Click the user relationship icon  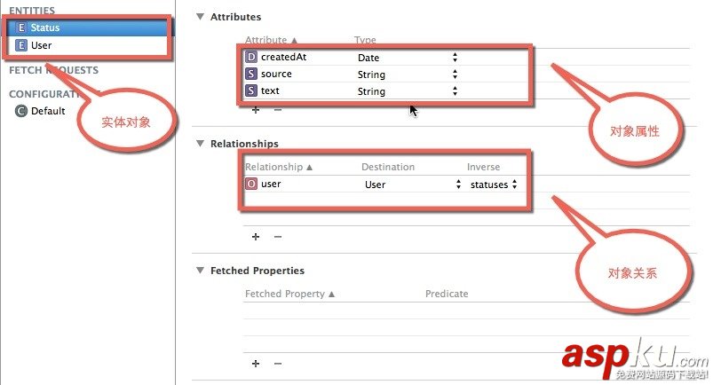[x=251, y=185]
